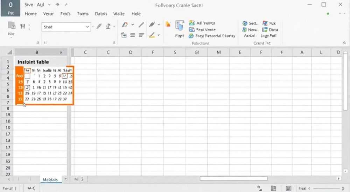This screenshot has width=350, height=192.
Task: Click the paintbrush icon next to Strat box
Action: point(99,26)
